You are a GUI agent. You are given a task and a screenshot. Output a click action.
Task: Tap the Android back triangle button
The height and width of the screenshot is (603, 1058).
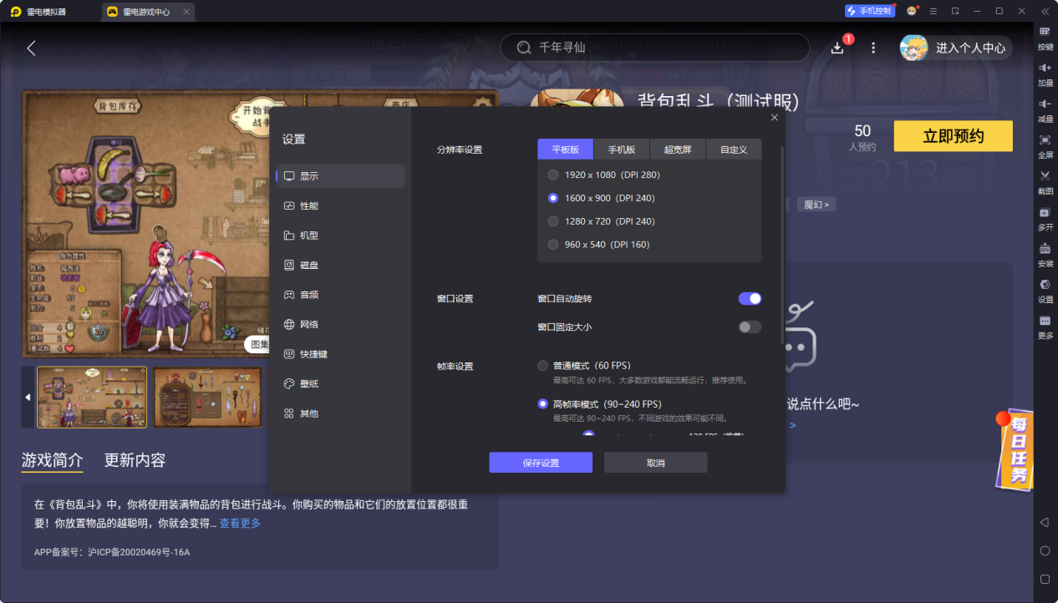click(x=1045, y=522)
